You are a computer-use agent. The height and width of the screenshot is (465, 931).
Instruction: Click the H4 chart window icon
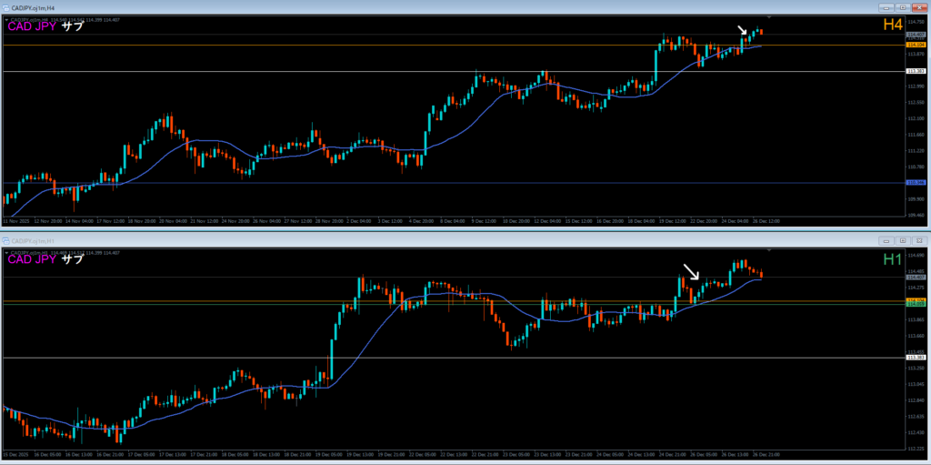tap(7, 7)
